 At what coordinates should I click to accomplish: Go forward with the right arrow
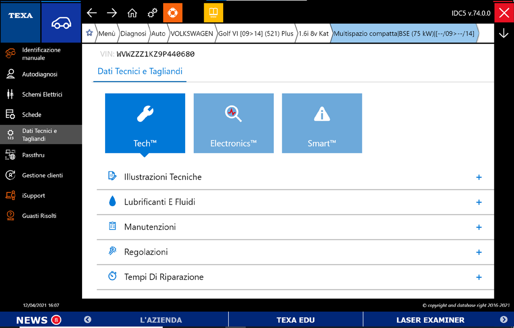click(112, 13)
